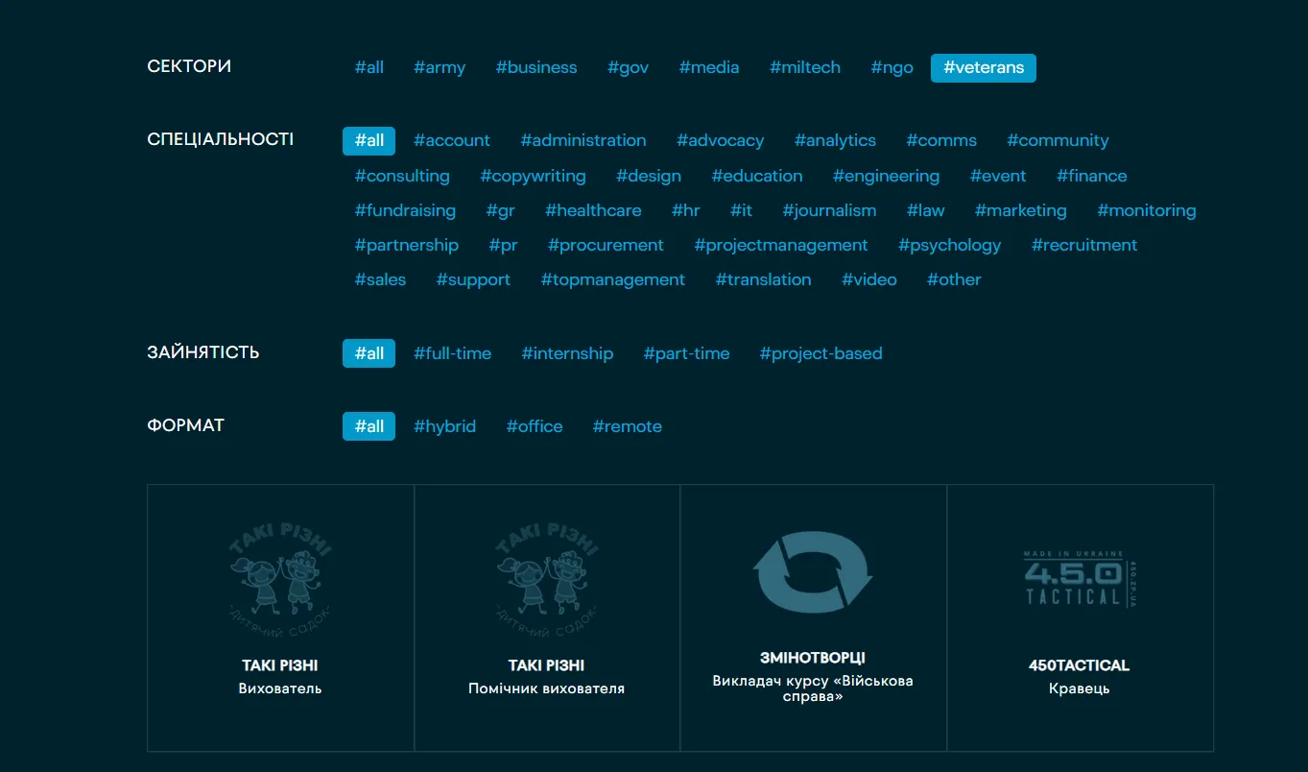Select the #army sector tag

(440, 67)
